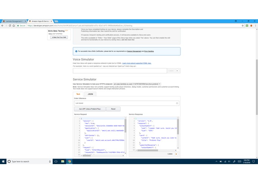Click the Voice Simulator Listen button
Image resolution: width=258 pixels, height=183 pixels.
(173, 71)
